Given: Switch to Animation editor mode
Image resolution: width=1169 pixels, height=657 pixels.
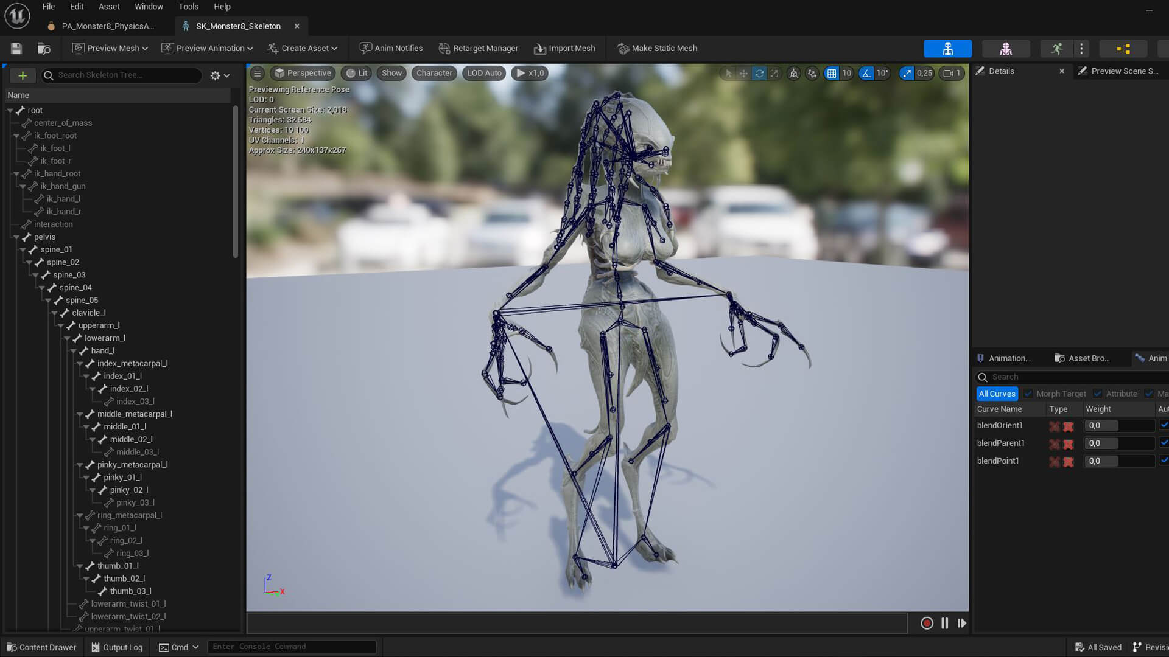Looking at the screenshot, I should tap(1056, 48).
